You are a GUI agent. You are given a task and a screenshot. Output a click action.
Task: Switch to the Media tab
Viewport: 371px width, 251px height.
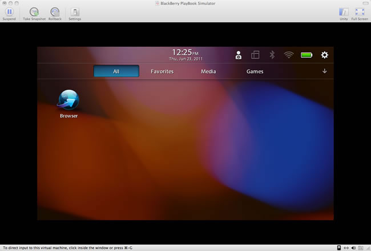[208, 71]
